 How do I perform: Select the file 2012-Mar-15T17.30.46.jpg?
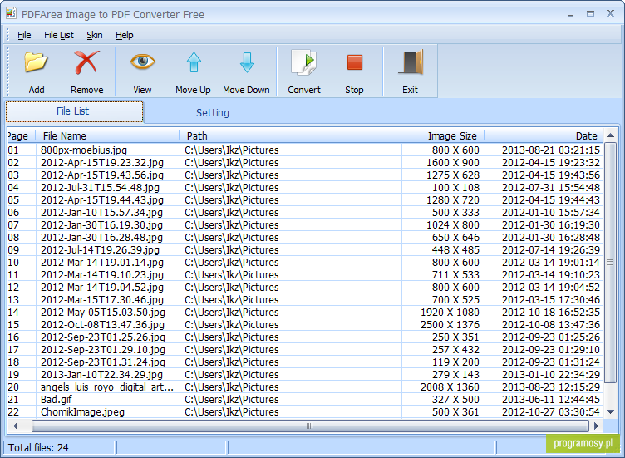point(102,300)
